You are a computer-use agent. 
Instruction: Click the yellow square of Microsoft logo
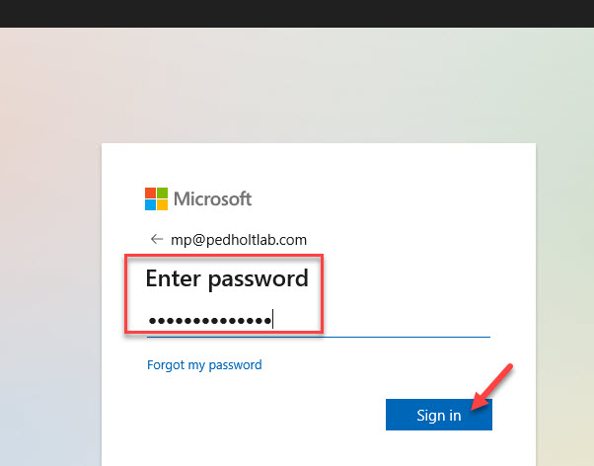point(162,204)
